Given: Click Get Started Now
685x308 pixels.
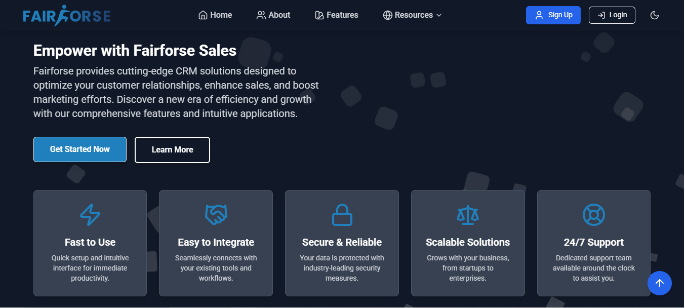Looking at the screenshot, I should (80, 149).
